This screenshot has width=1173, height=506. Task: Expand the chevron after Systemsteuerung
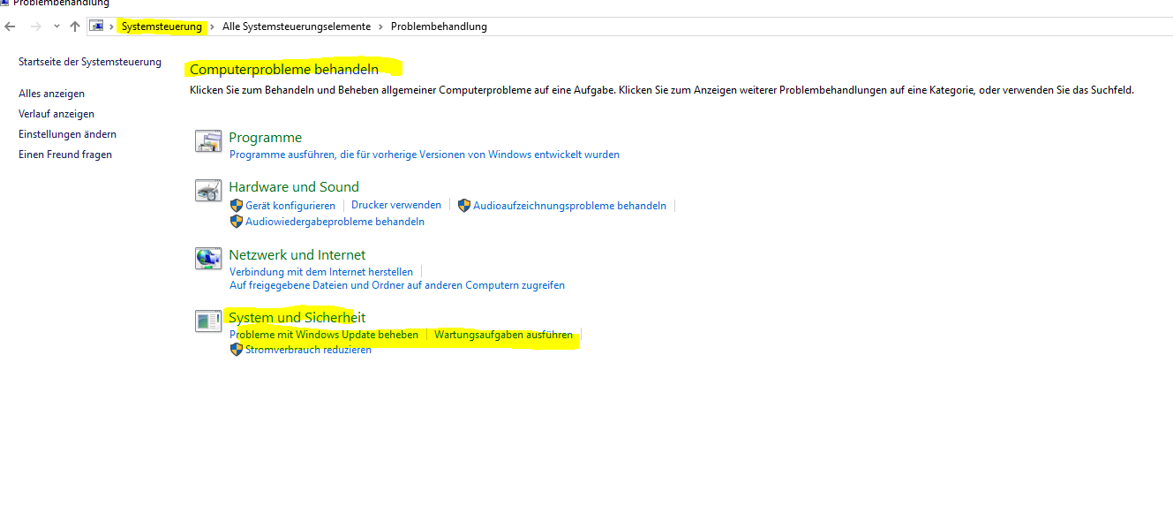click(212, 26)
